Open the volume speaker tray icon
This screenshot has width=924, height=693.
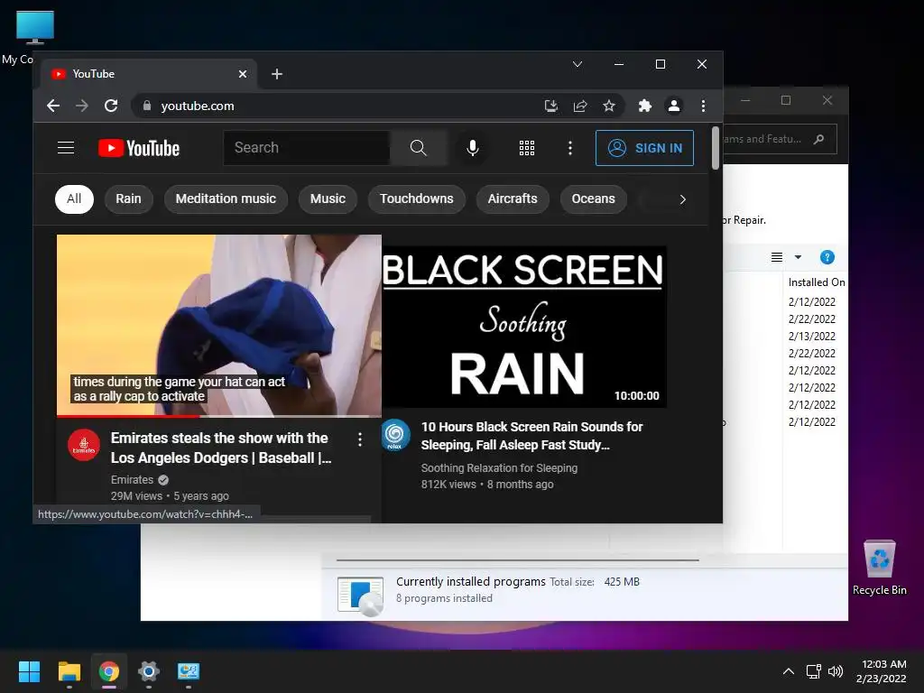point(836,671)
